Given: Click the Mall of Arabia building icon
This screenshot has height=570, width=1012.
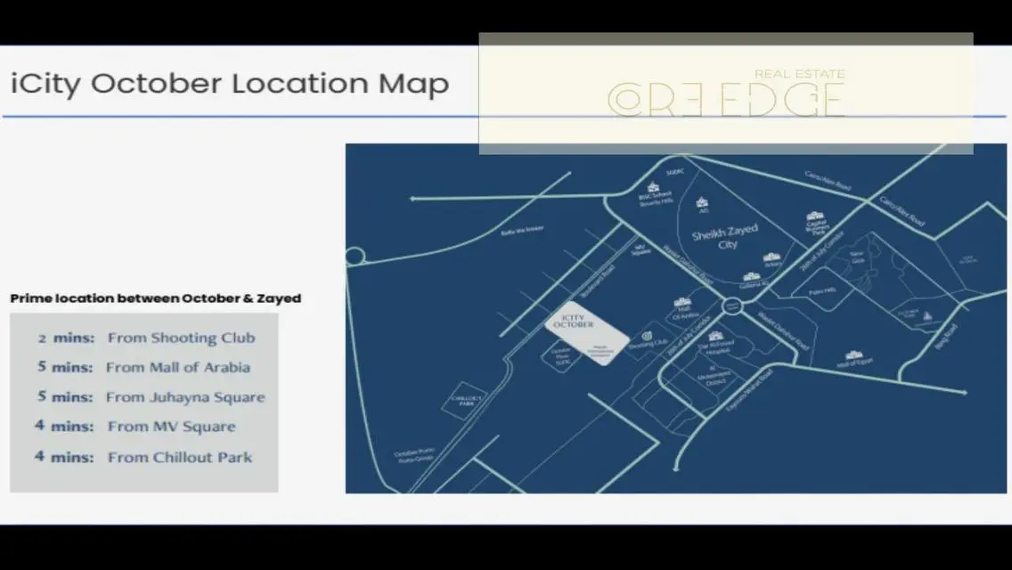Looking at the screenshot, I should 683,302.
